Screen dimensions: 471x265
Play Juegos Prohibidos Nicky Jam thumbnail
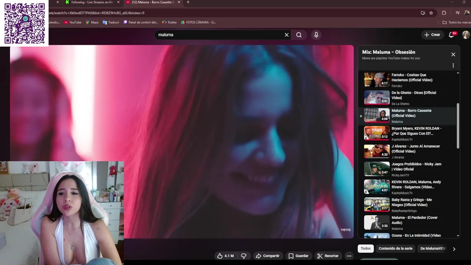click(x=377, y=169)
